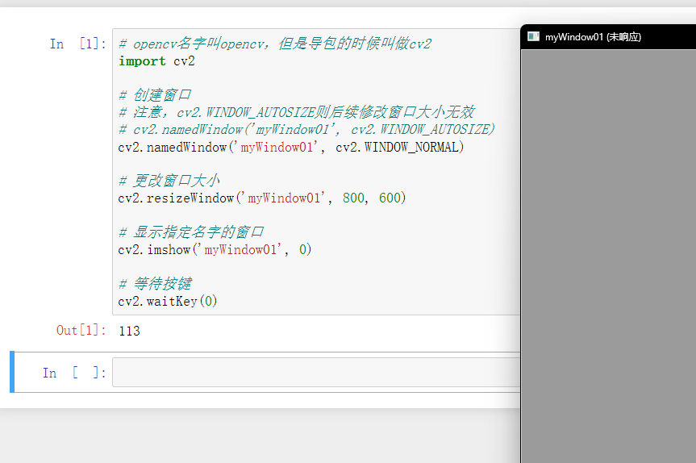Click the cv2.imshow code line
Screen dimensions: 696x463
pyautogui.click(x=215, y=249)
